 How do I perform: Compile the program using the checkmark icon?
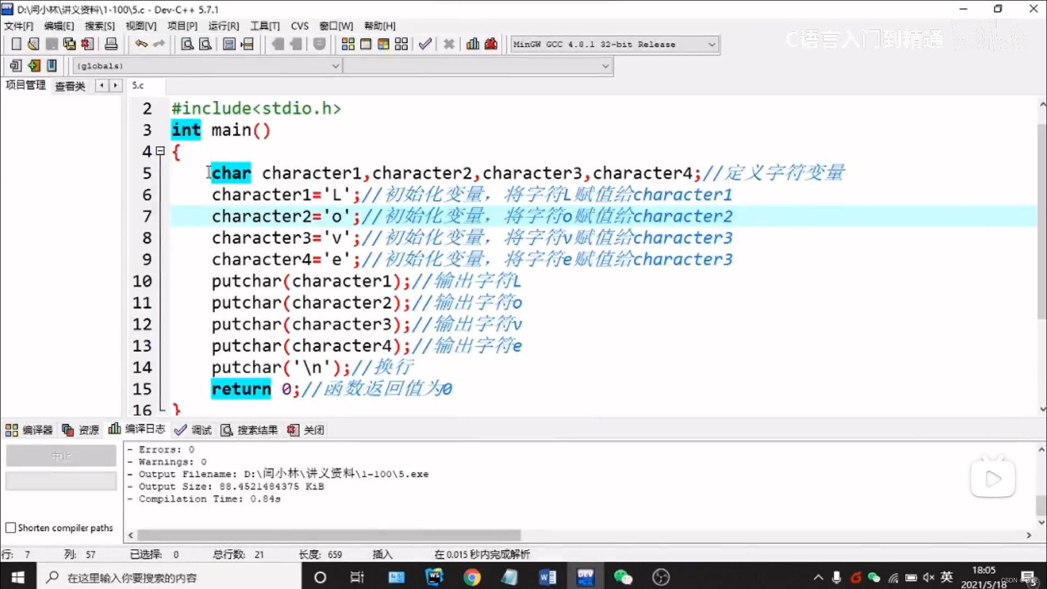[x=425, y=44]
